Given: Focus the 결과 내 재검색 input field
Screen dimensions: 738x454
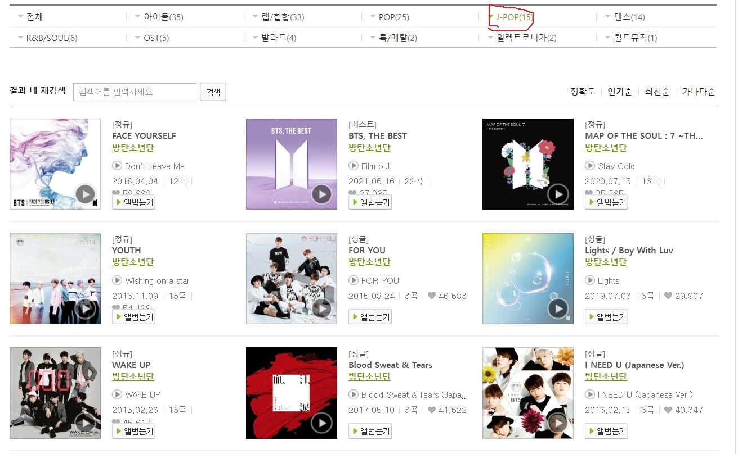Looking at the screenshot, I should [135, 92].
